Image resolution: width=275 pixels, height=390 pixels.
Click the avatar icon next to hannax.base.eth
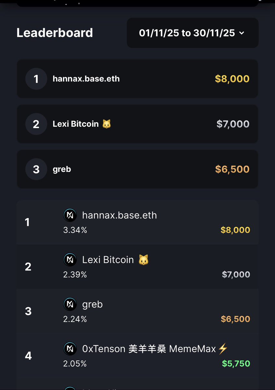click(70, 215)
